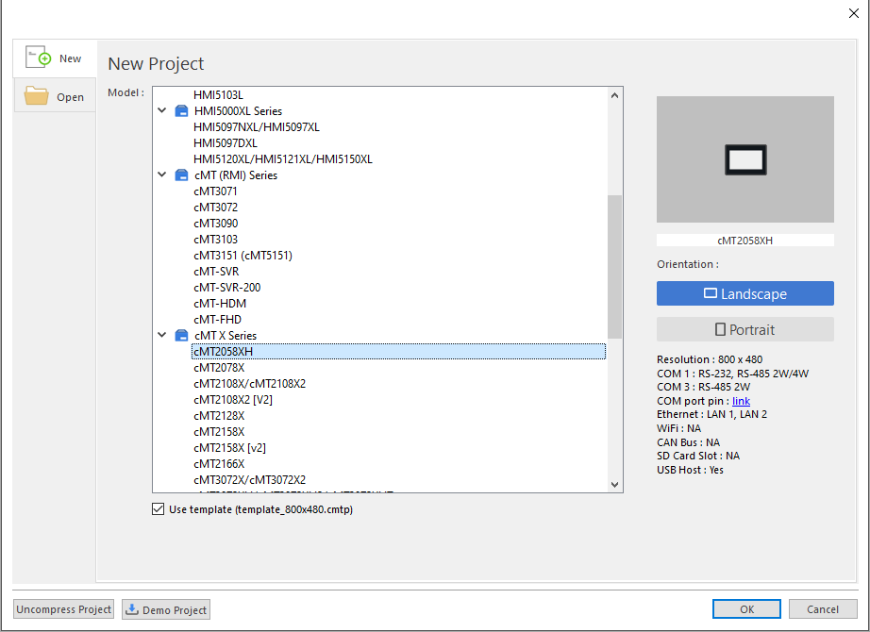Click the USB Host : Yes text
Image resolution: width=870 pixels, height=632 pixels.
(x=690, y=470)
